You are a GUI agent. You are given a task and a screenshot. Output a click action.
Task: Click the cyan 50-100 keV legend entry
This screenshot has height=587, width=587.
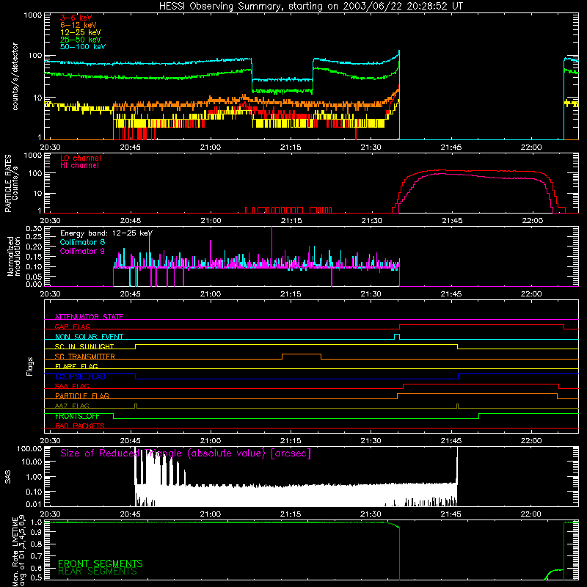pos(83,47)
